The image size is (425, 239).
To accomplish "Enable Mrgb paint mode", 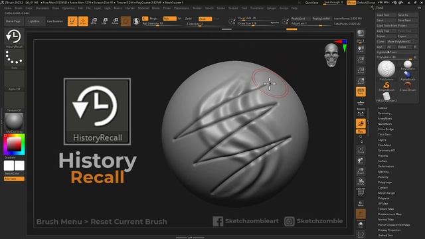I will pyautogui.click(x=153, y=19).
